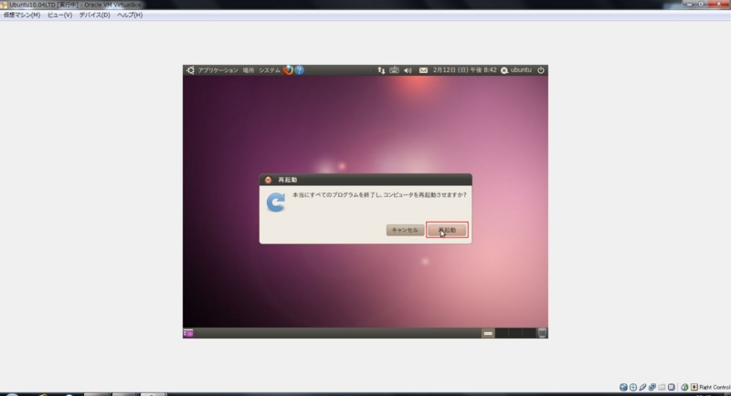Image resolution: width=731 pixels, height=396 pixels.
Task: Click the host key arrow indicator icon
Action: point(694,387)
